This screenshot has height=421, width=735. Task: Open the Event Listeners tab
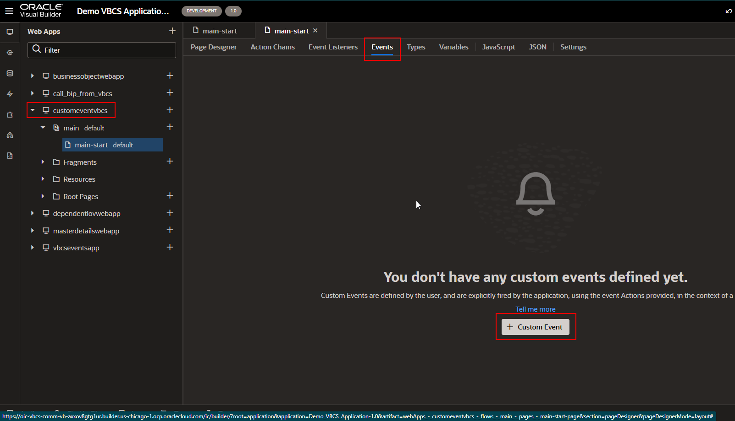(x=333, y=47)
